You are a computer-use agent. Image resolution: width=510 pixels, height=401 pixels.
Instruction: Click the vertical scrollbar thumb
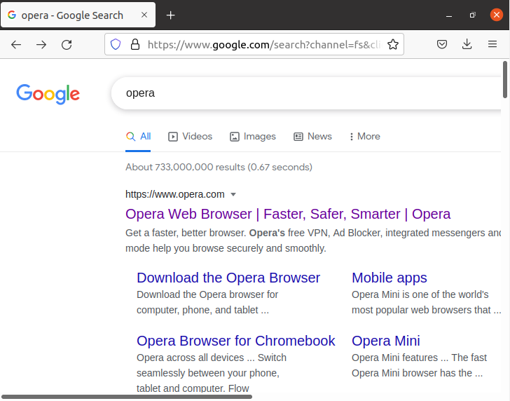(x=505, y=79)
